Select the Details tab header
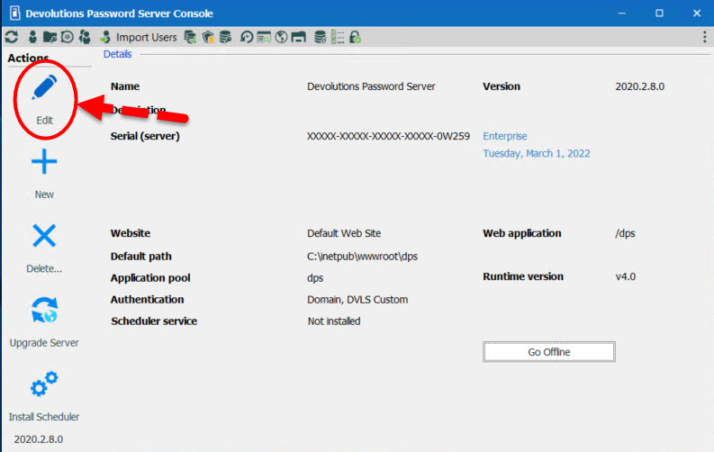The image size is (714, 452). (x=117, y=54)
